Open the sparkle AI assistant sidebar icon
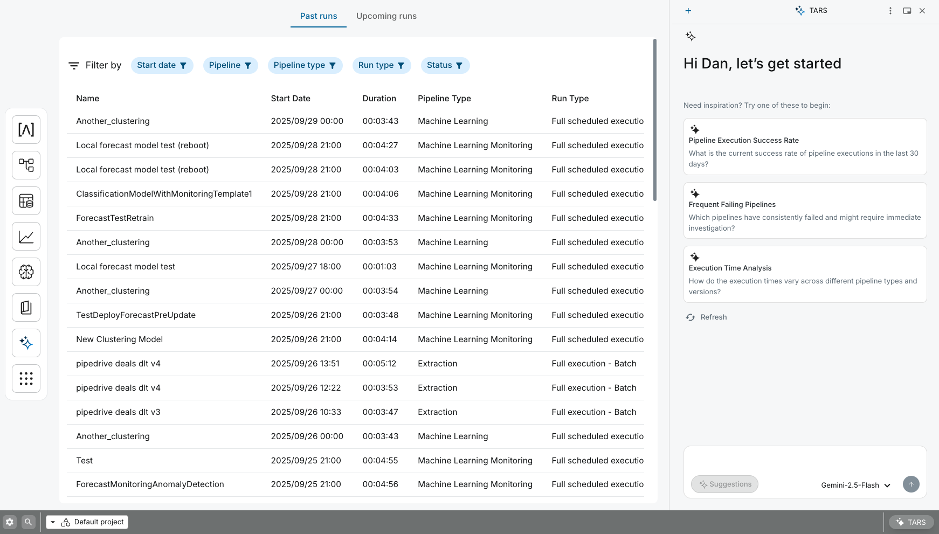 pos(26,343)
